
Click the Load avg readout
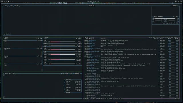170,23
